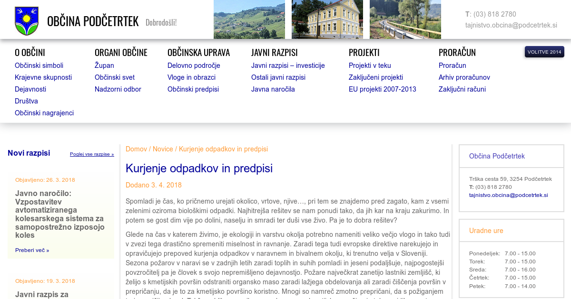Viewport: 571px width, 299px height.
Task: Go to Župan page
Action: click(x=104, y=65)
